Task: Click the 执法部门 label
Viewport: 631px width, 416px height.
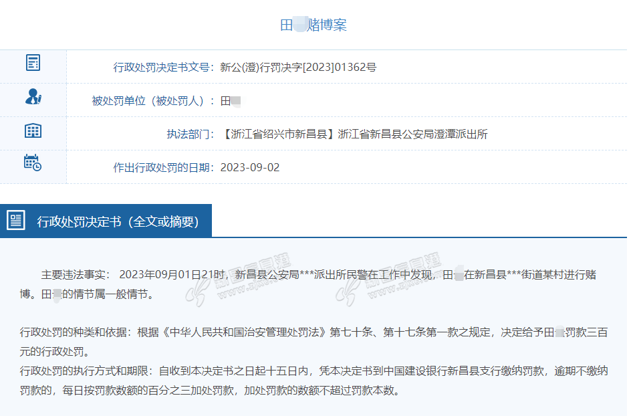Action: 190,134
